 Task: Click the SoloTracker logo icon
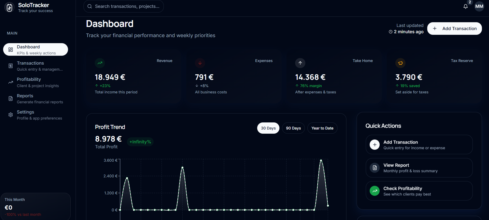[9, 8]
